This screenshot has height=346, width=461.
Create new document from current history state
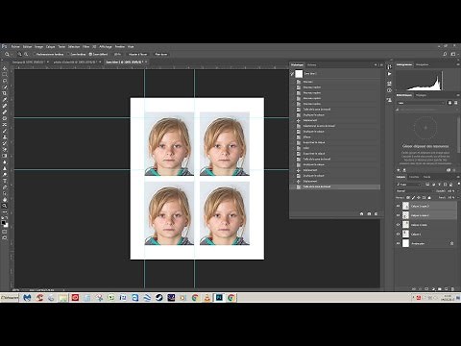(362, 213)
